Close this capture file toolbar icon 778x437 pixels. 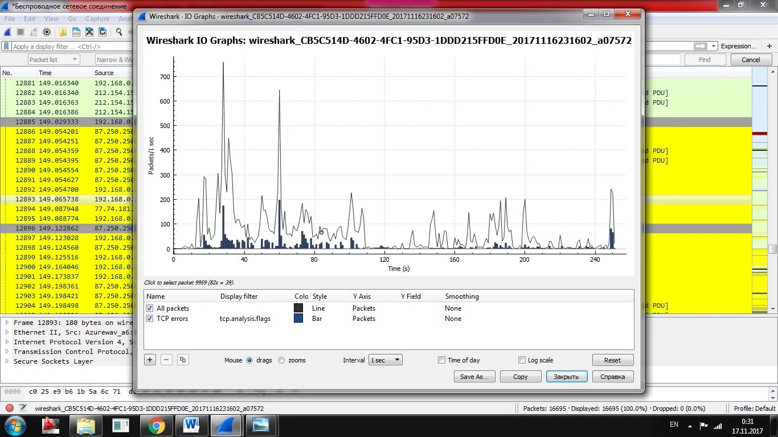click(x=89, y=32)
